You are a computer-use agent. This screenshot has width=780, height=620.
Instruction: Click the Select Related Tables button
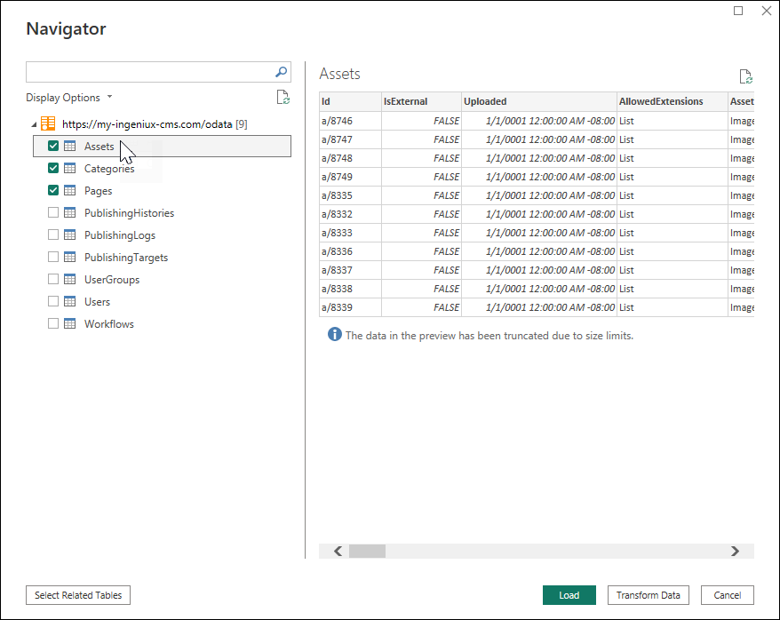coord(77,595)
